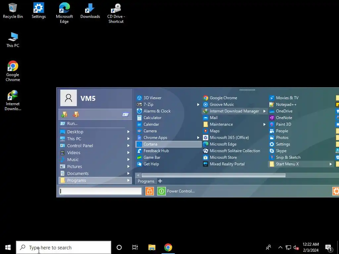Click VM5 user avatar
Image resolution: width=339 pixels, height=254 pixels.
(x=69, y=98)
